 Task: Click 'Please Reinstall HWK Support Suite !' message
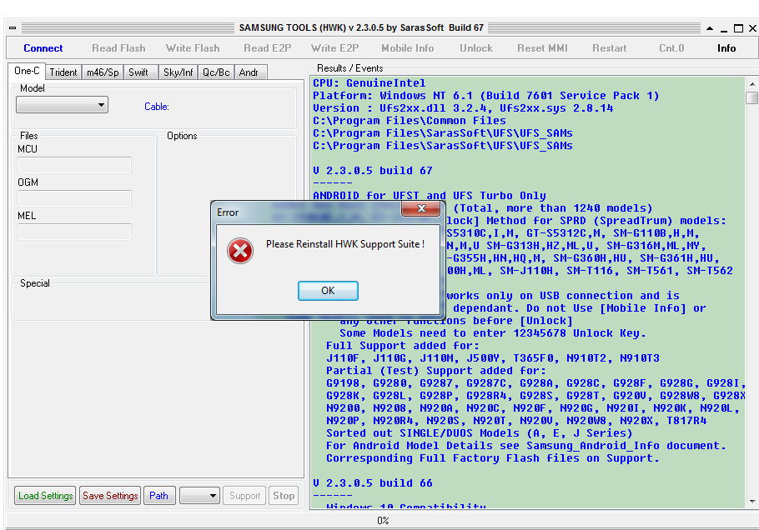345,244
